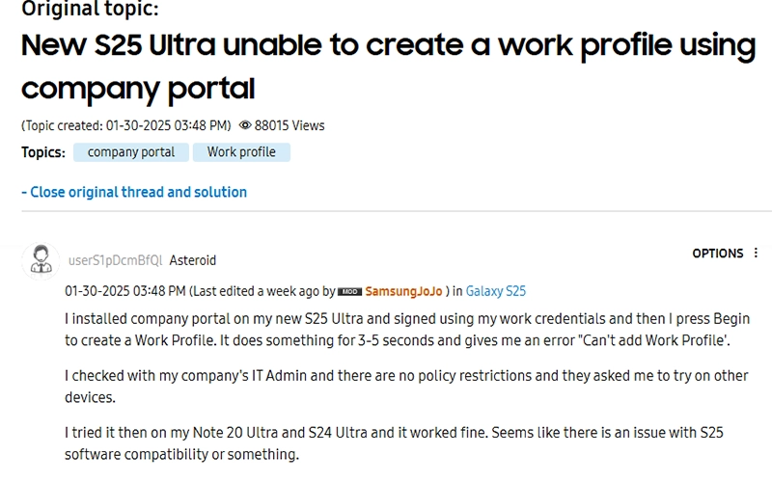Open SamsungJoJo moderator profile
The width and height of the screenshot is (772, 482).
point(403,291)
